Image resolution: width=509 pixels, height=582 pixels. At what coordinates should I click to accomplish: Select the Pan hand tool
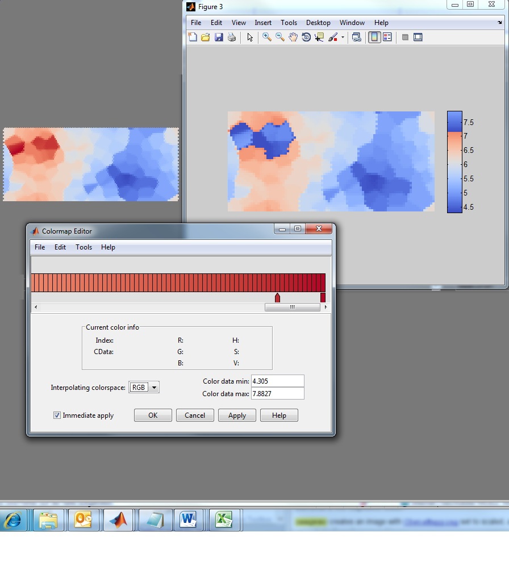[x=293, y=38]
